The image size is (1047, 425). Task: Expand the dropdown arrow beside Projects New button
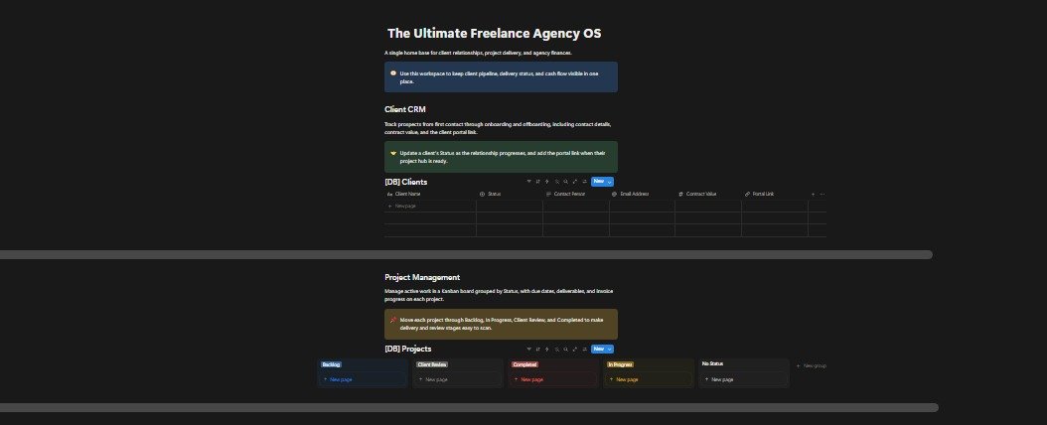[x=610, y=349]
